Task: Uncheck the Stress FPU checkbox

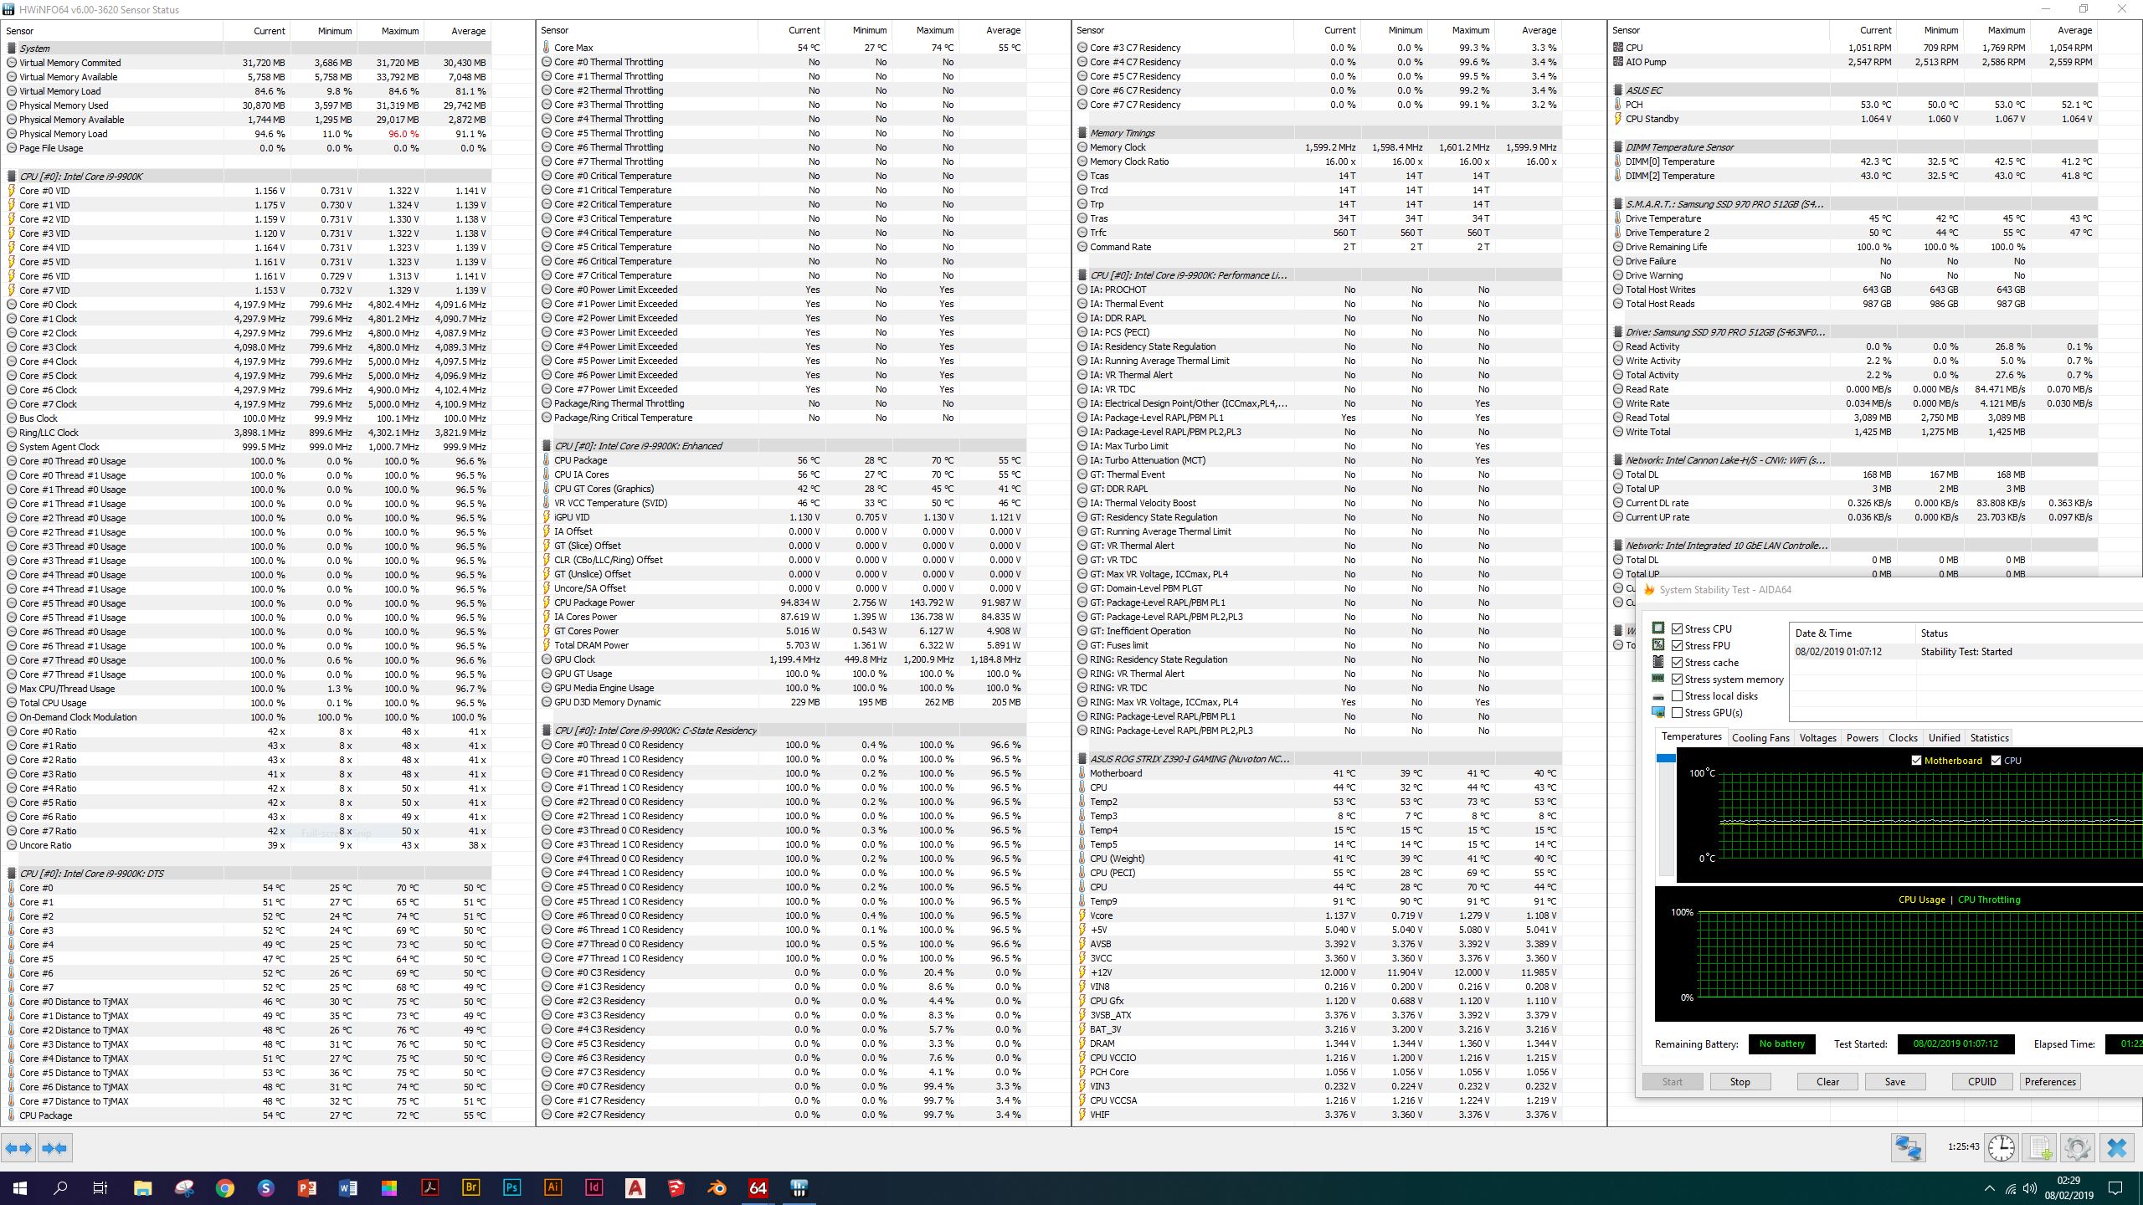Action: (1677, 645)
